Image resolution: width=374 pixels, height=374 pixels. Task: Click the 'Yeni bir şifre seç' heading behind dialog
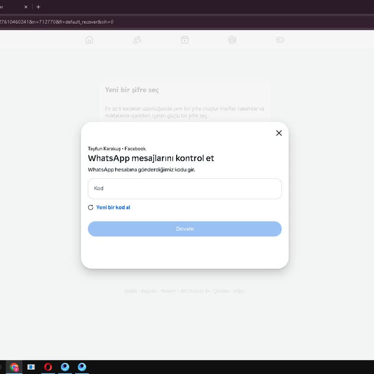pos(132,90)
